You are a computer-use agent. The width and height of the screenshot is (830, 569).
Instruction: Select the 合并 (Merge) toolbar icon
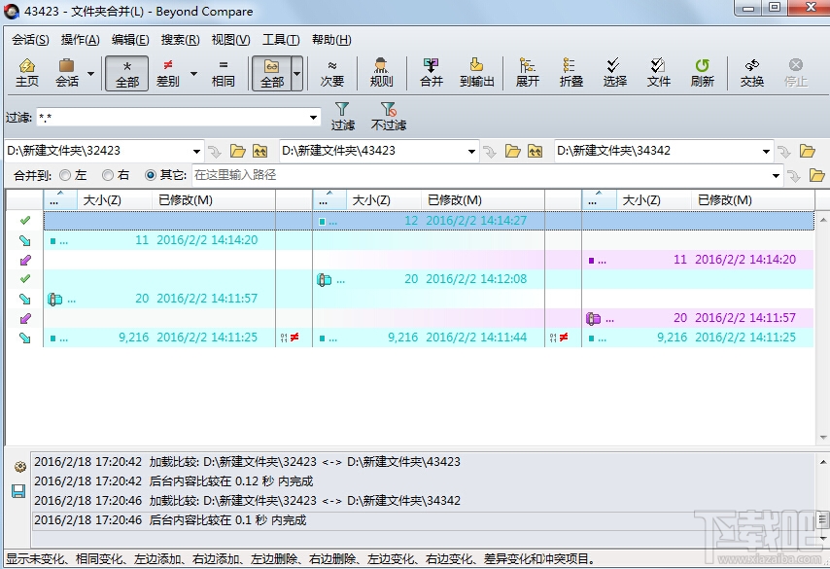[431, 73]
